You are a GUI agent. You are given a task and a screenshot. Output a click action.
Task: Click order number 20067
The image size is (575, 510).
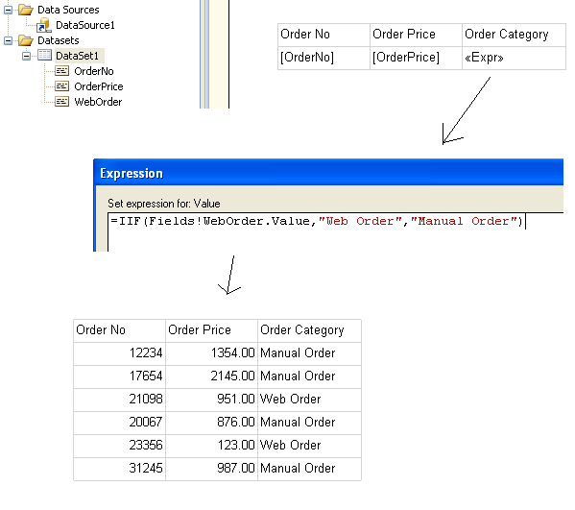coord(146,423)
